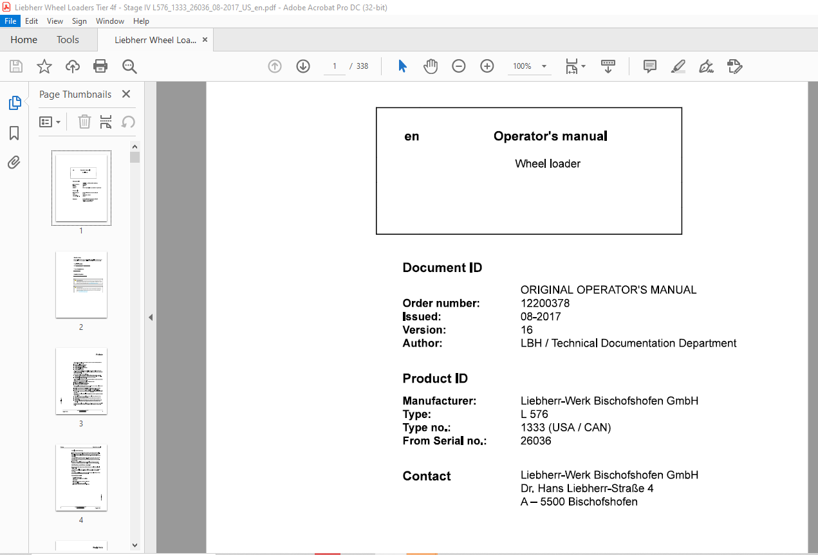
Task: Switch to the Home tab
Action: click(24, 40)
